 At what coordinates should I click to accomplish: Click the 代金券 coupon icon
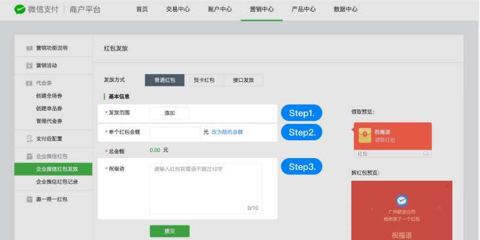pos(30,83)
